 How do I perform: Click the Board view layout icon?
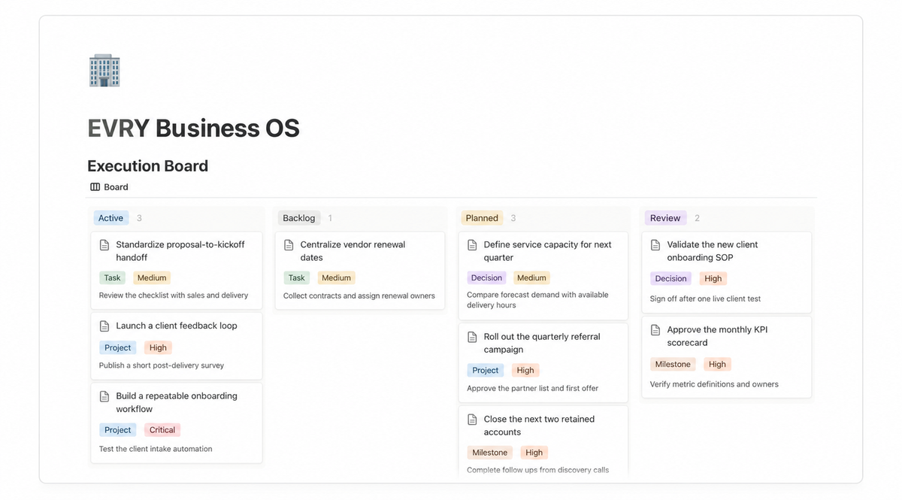coord(95,187)
